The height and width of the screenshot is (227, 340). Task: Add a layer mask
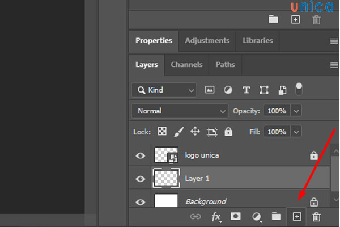[236, 216]
